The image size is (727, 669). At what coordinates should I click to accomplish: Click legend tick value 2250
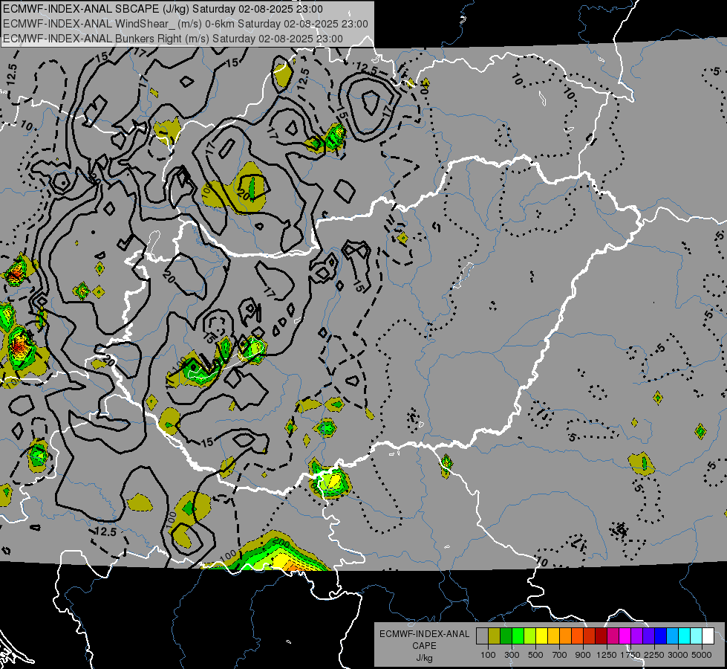coord(654,655)
